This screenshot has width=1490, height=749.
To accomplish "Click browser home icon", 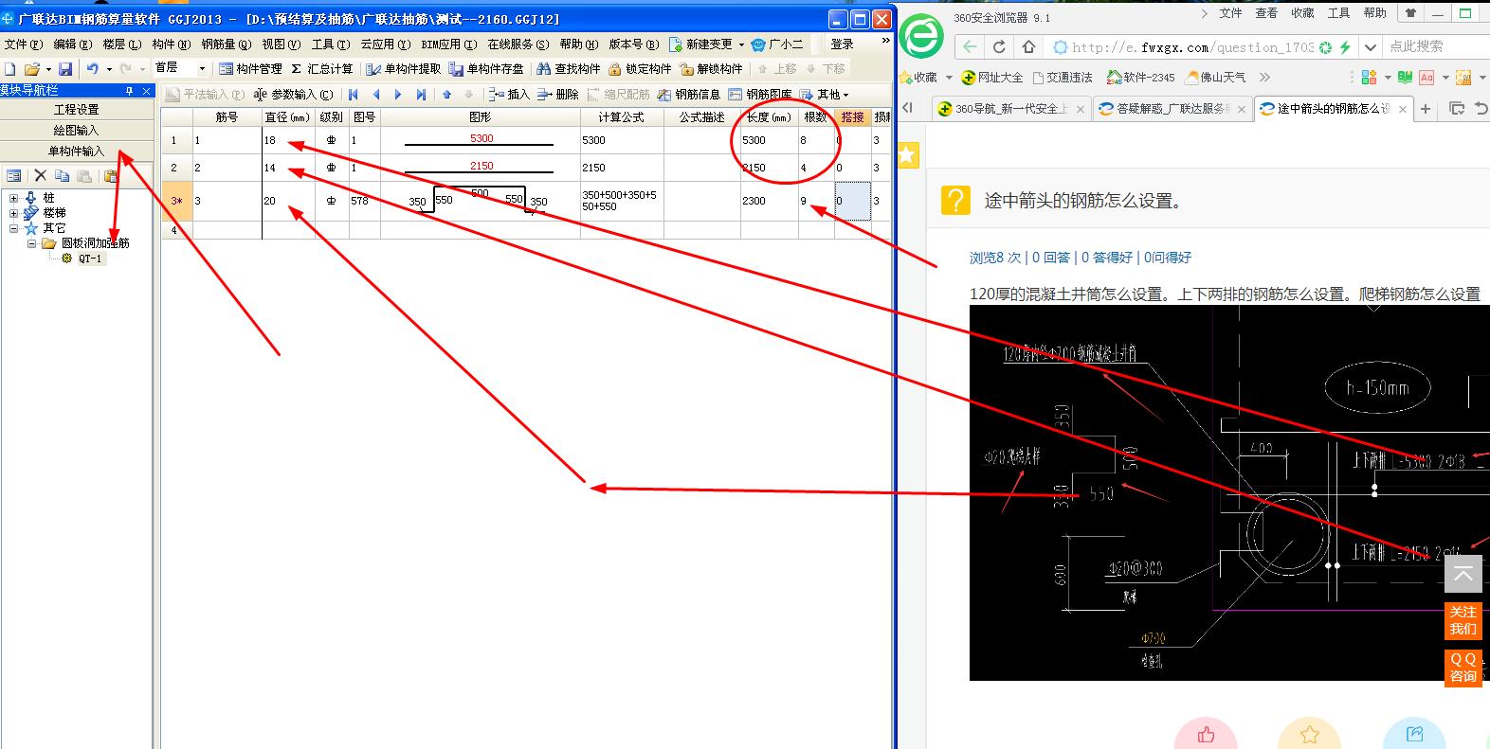I will coord(1029,46).
